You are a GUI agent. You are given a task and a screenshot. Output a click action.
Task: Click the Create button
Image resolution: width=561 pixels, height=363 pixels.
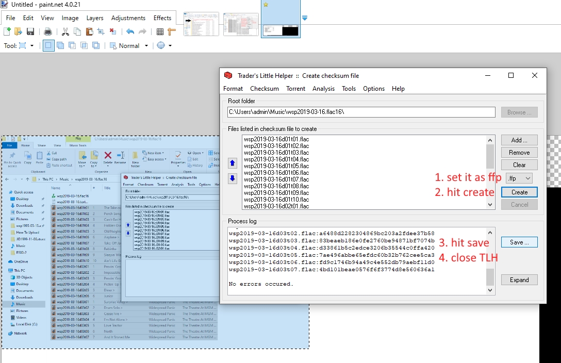pos(519,192)
